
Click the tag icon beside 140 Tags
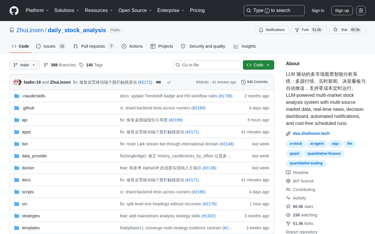(x=81, y=65)
